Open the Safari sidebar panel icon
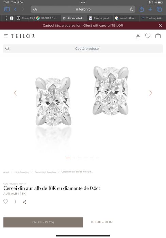 7,9
